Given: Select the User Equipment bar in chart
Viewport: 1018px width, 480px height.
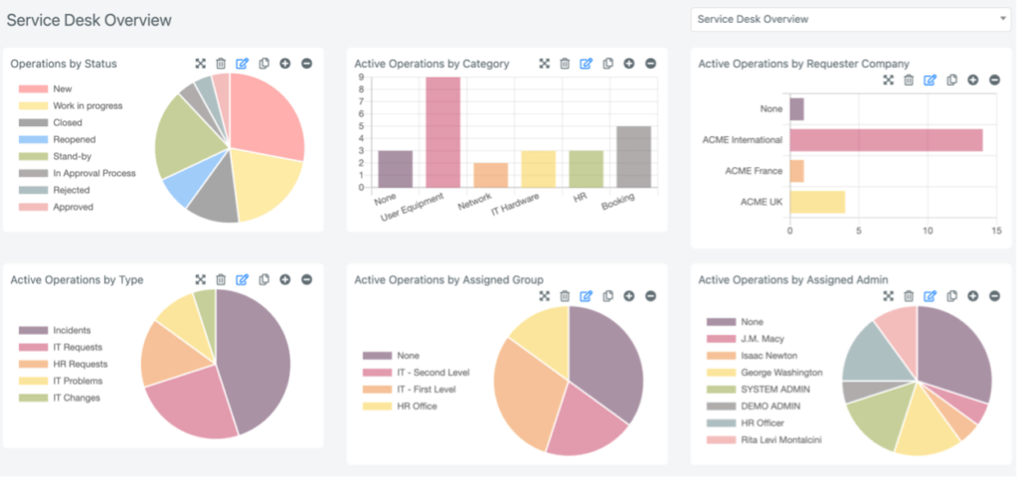Looking at the screenshot, I should 442,132.
